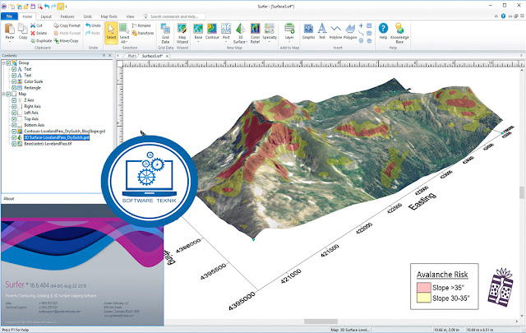Click the save icon in quick access toolbar

pos(33,7)
